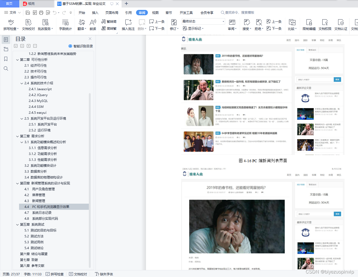
Task: Open the bookmarks panel in left sidebar
Action: (6, 59)
